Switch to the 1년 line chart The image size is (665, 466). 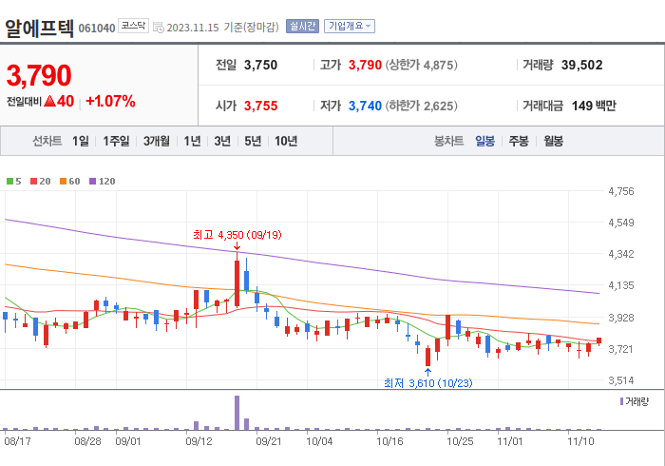tap(192, 141)
